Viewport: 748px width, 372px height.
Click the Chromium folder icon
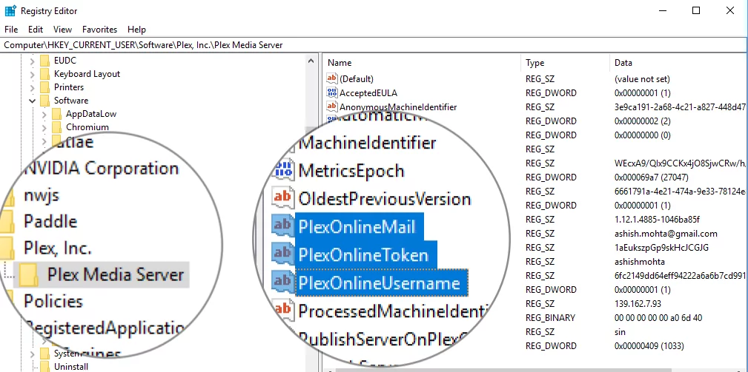(57, 127)
